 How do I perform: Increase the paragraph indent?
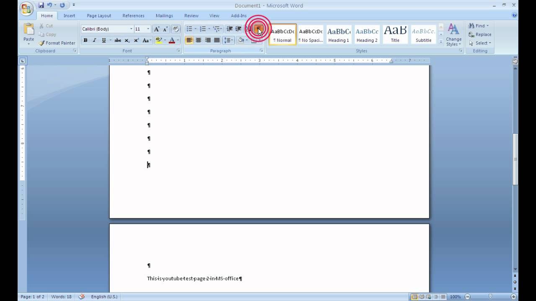[x=238, y=29]
